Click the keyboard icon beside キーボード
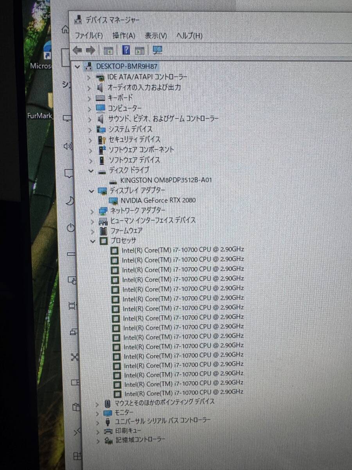352x470 pixels. [x=101, y=98]
